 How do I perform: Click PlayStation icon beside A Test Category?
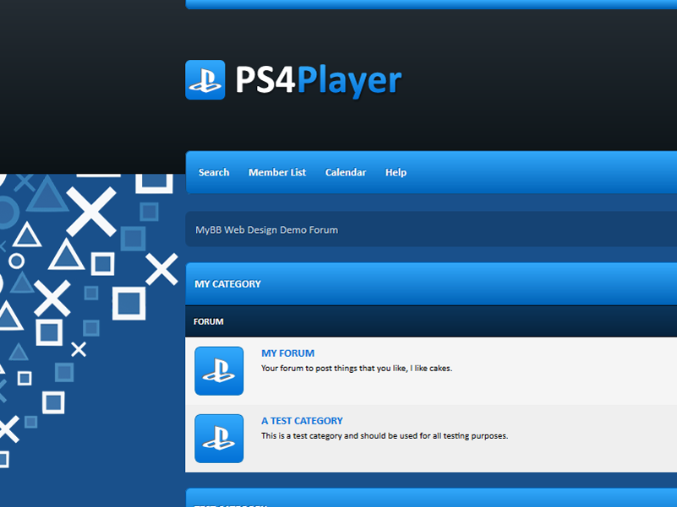tap(219, 439)
